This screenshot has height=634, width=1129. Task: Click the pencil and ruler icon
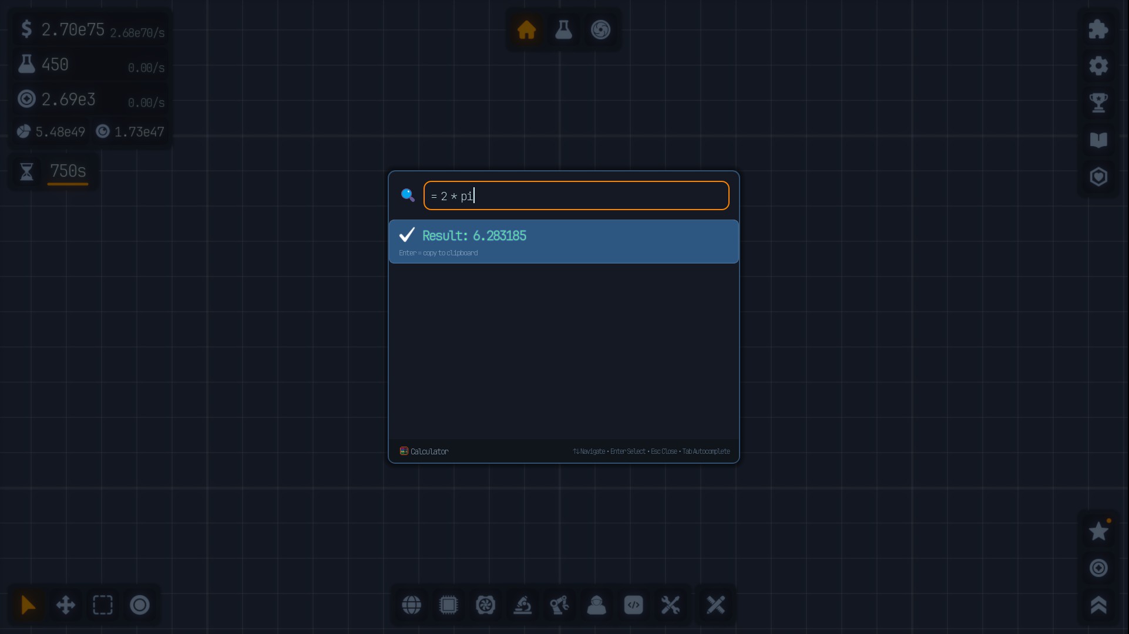point(715,605)
